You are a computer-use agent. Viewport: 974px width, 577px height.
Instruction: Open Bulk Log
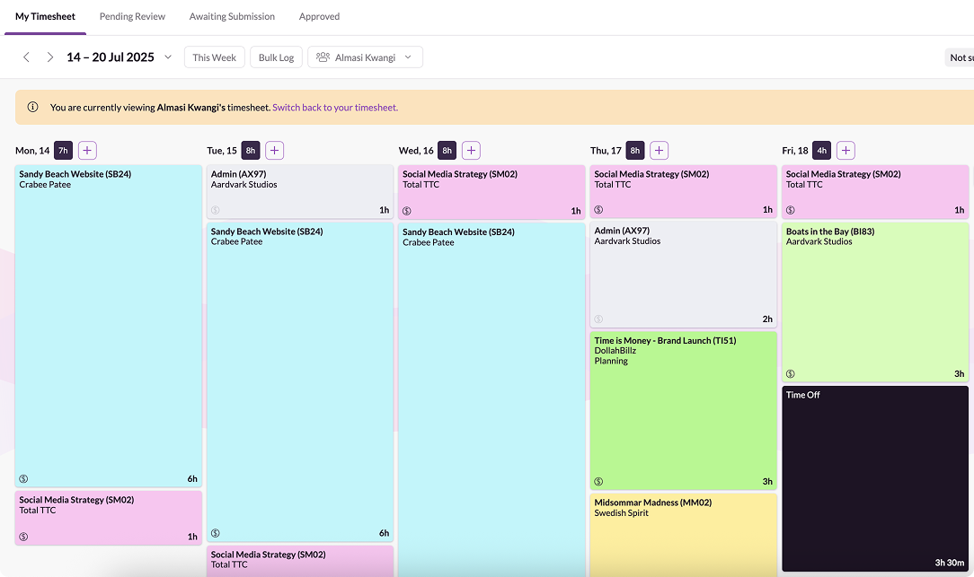[276, 57]
